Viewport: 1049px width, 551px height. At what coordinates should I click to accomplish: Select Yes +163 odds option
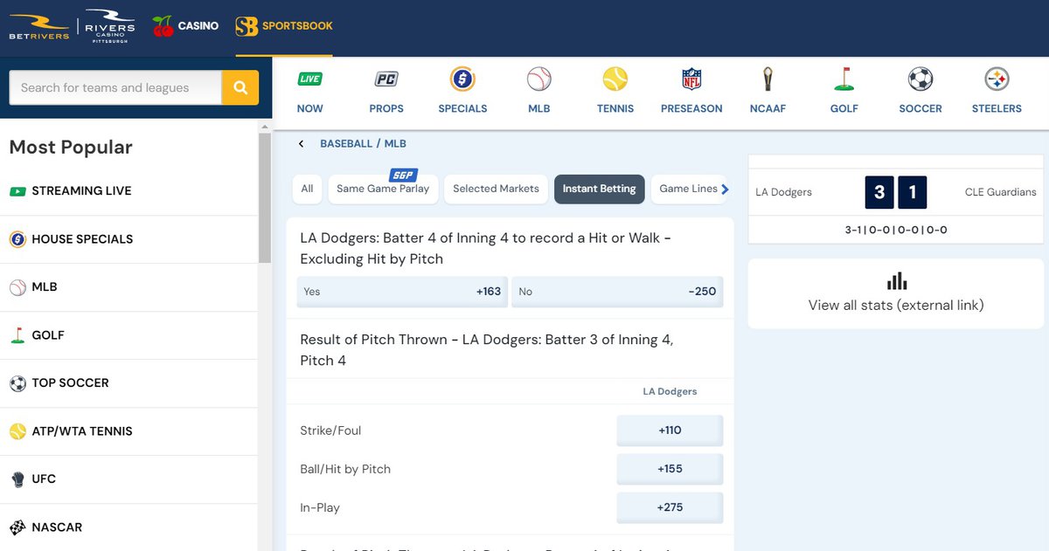tap(402, 292)
